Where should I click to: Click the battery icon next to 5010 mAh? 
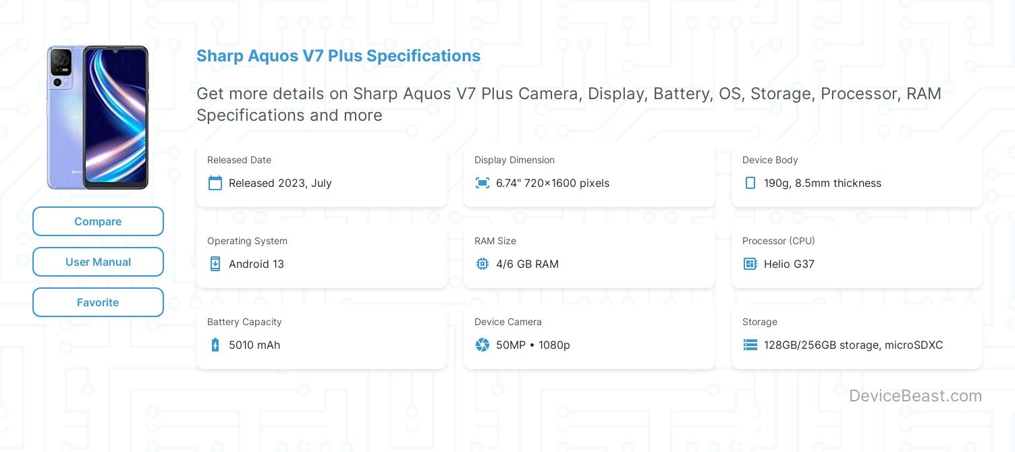215,345
